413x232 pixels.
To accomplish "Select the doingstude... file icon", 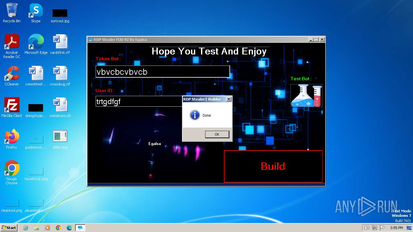I will 36,110.
